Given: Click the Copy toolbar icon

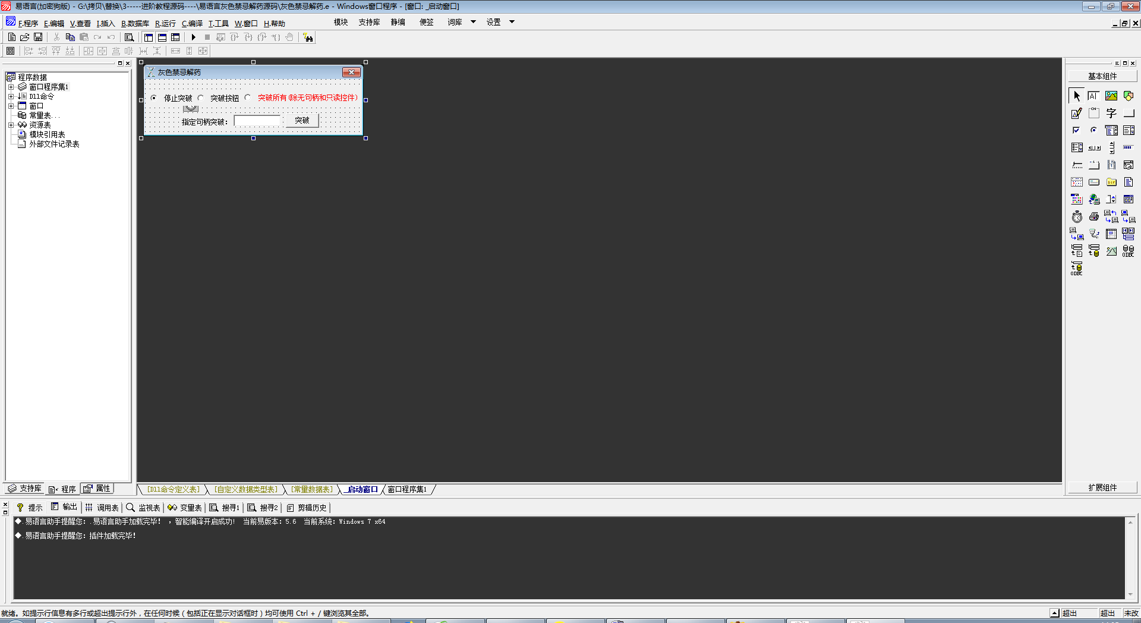Looking at the screenshot, I should [x=70, y=37].
